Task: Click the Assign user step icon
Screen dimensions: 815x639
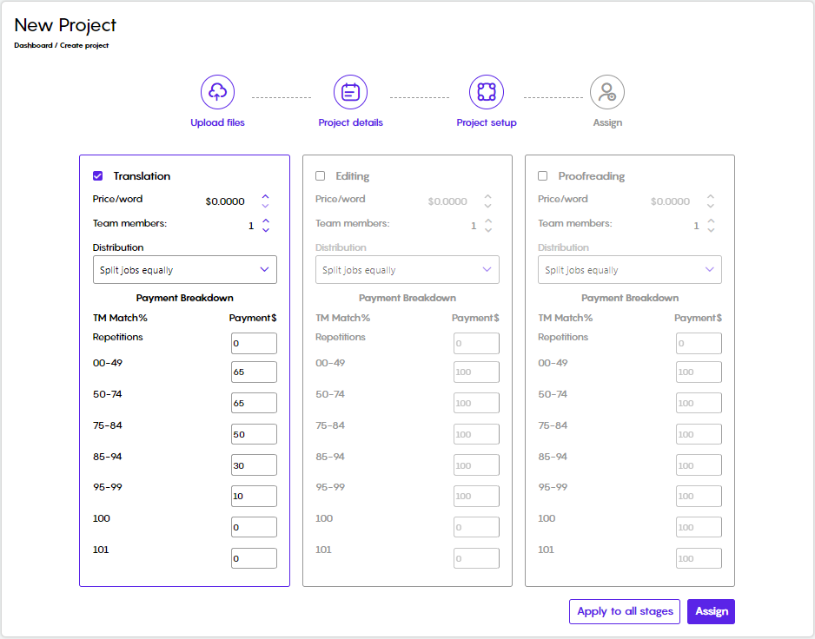Action: pyautogui.click(x=607, y=92)
